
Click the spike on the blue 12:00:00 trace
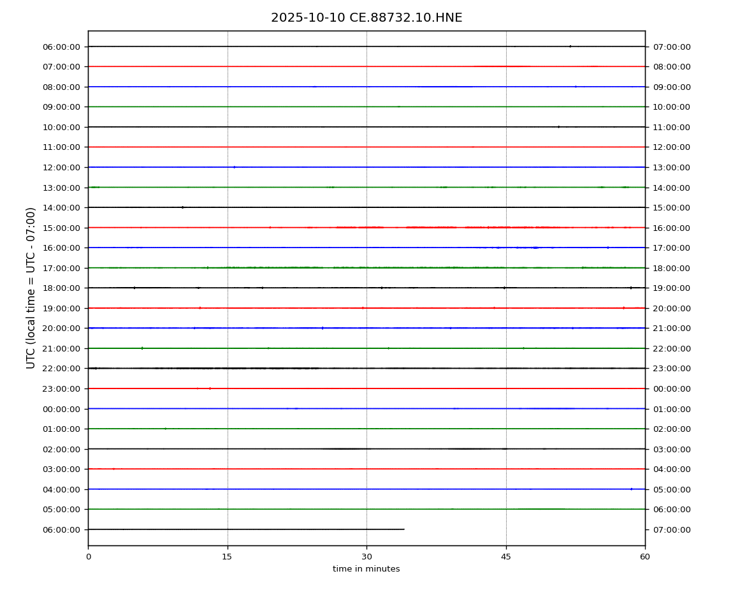pos(234,167)
